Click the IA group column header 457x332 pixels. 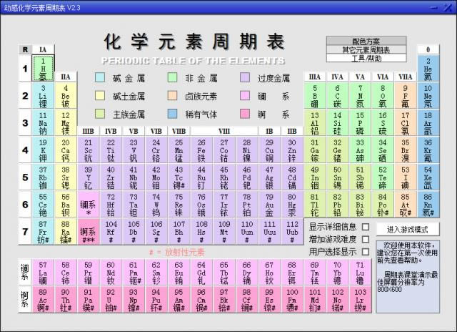tap(43, 49)
